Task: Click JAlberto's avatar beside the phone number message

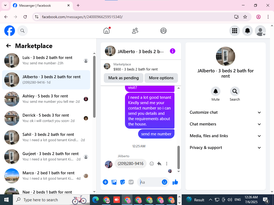Action: tap(109, 164)
